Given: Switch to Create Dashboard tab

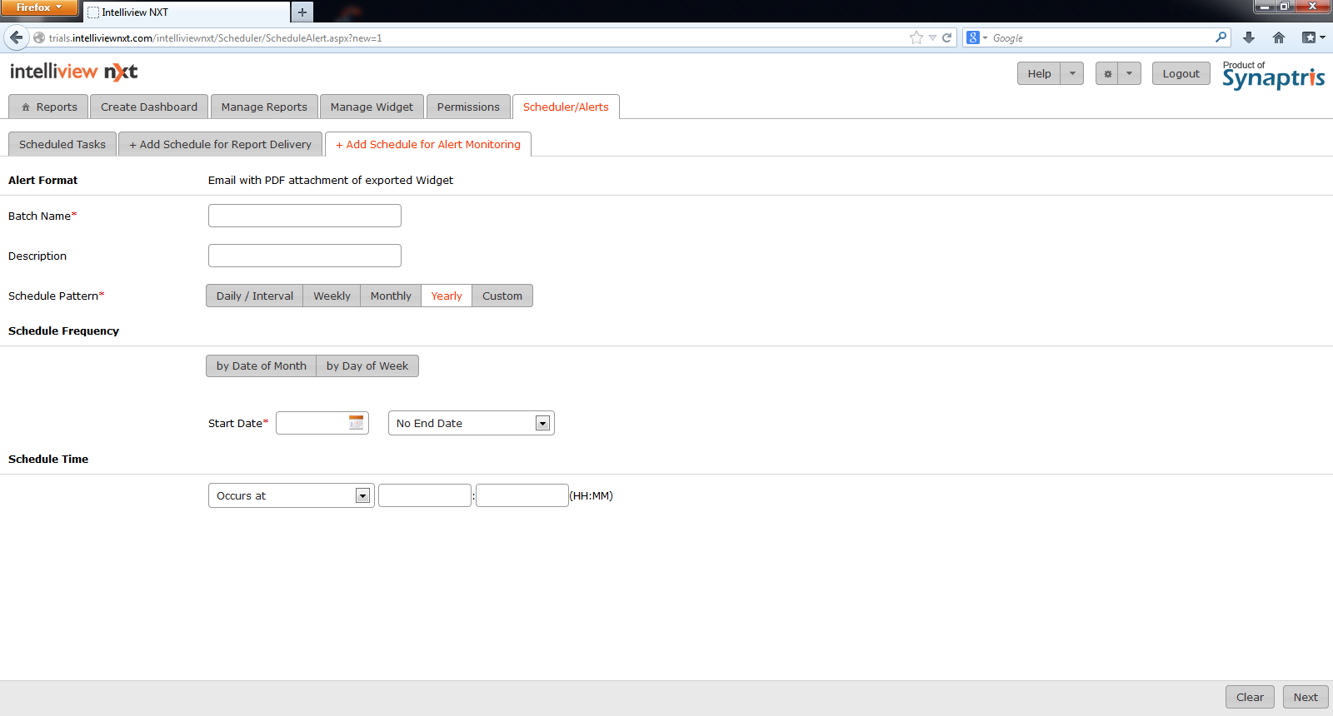Looking at the screenshot, I should pos(149,107).
